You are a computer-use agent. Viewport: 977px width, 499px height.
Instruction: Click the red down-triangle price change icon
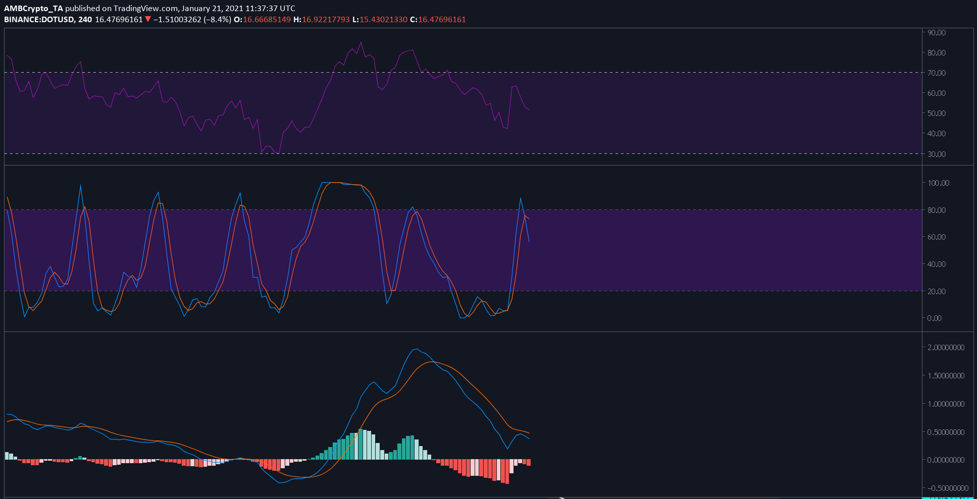(x=148, y=19)
